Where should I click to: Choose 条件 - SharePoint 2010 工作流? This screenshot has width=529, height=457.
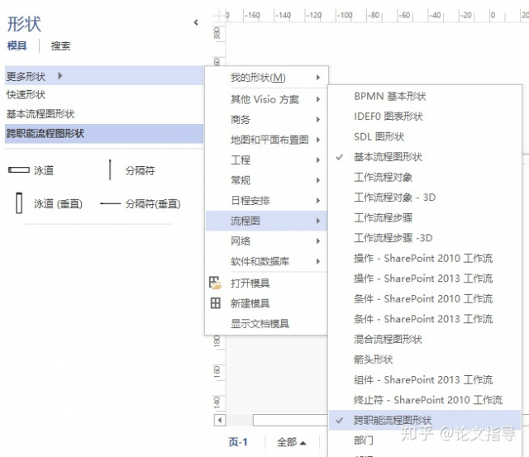point(425,298)
